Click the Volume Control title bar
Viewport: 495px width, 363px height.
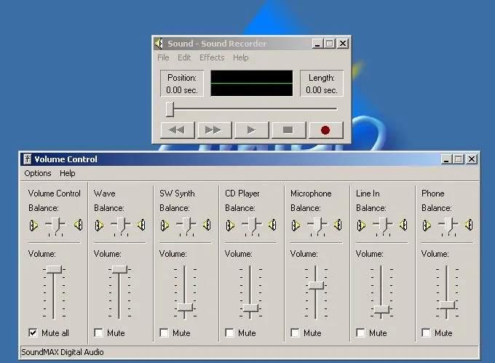click(250, 159)
